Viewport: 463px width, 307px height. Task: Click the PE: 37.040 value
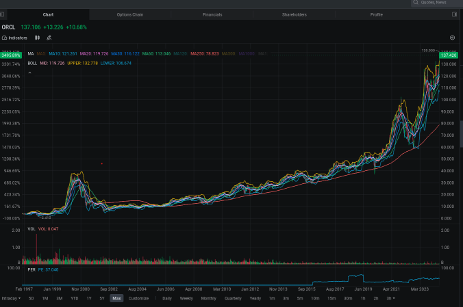point(48,269)
